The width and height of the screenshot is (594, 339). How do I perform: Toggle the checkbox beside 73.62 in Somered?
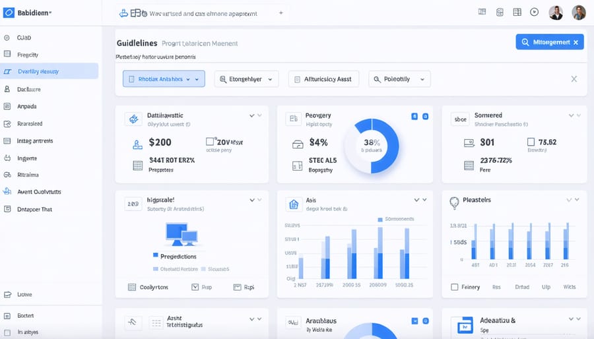[x=531, y=142]
